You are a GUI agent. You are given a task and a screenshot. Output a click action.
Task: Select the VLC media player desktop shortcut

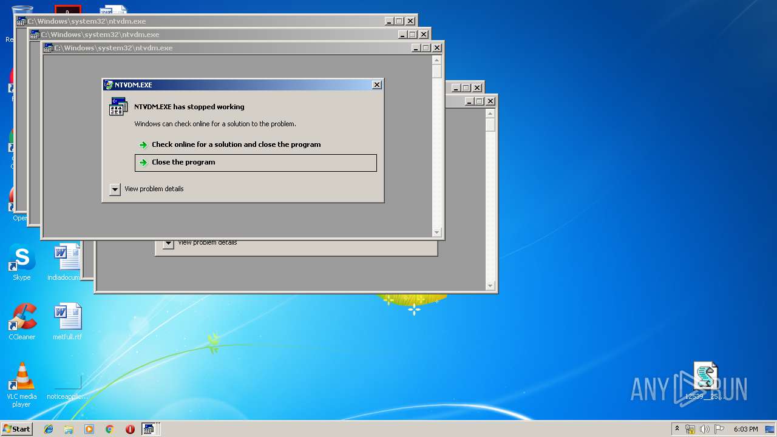click(22, 385)
